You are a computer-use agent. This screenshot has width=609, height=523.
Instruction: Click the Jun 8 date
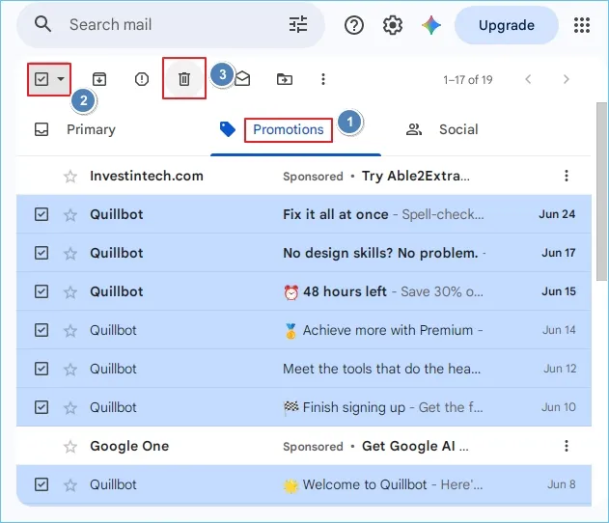point(562,484)
